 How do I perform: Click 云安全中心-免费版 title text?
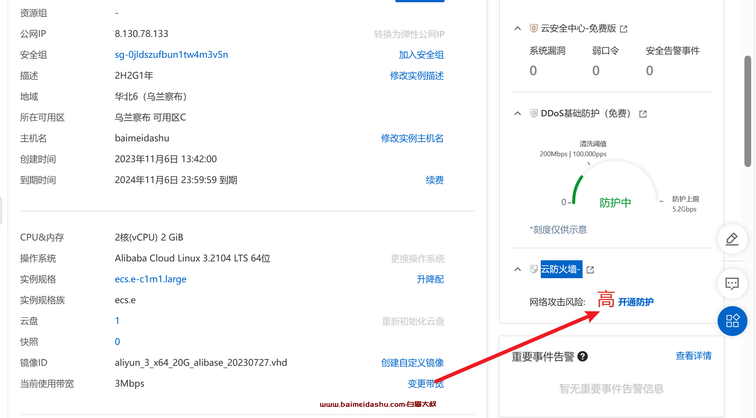[x=578, y=29]
